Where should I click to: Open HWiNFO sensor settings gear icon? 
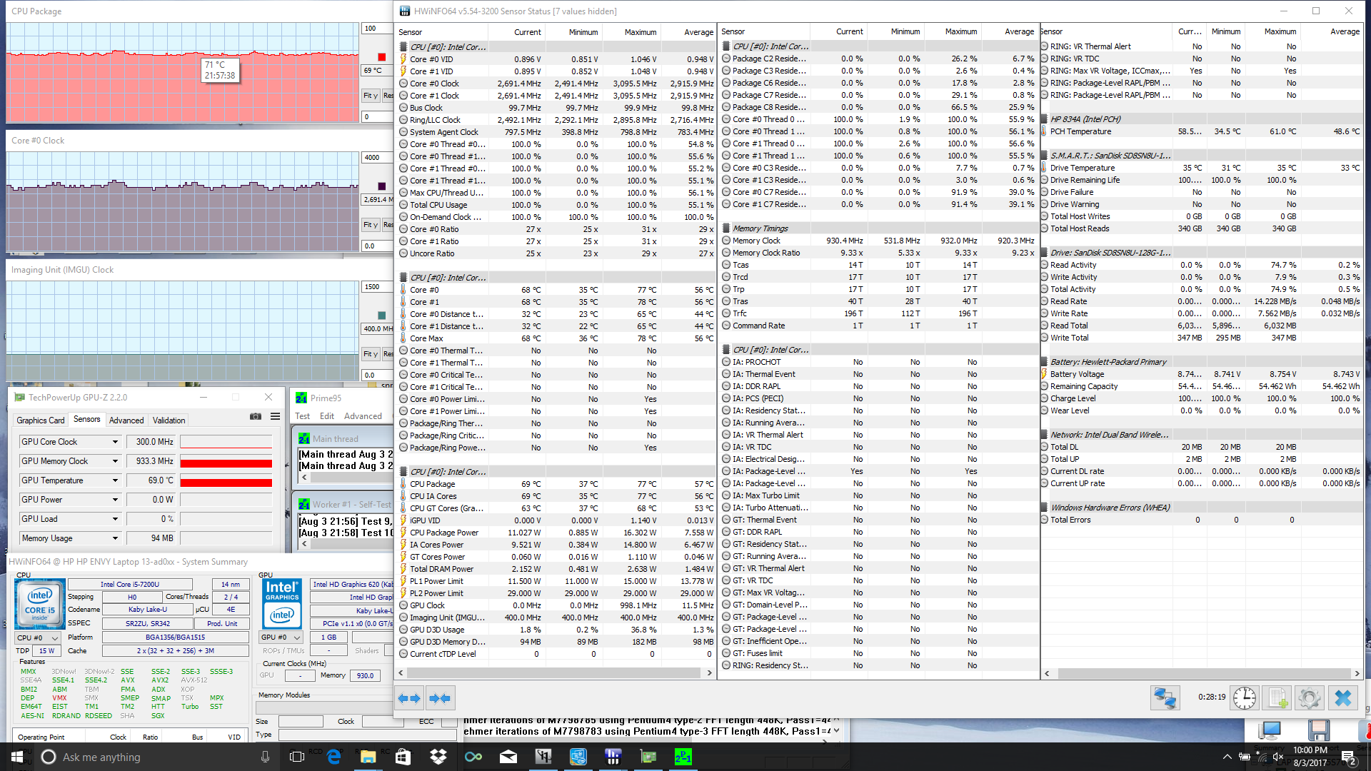[1310, 697]
